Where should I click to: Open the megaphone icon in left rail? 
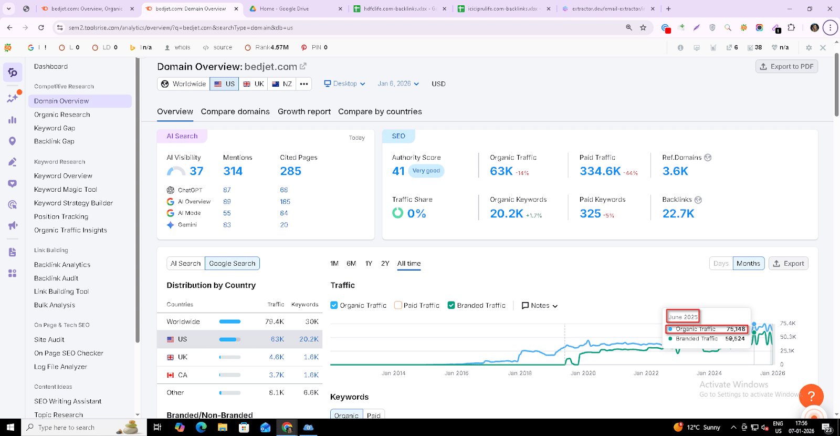click(13, 225)
